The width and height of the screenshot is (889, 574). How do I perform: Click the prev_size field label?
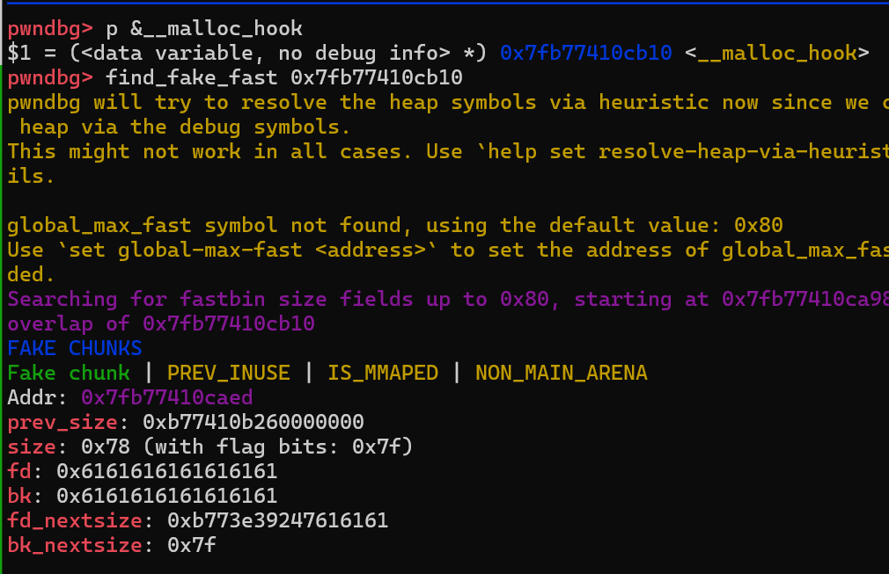click(62, 422)
